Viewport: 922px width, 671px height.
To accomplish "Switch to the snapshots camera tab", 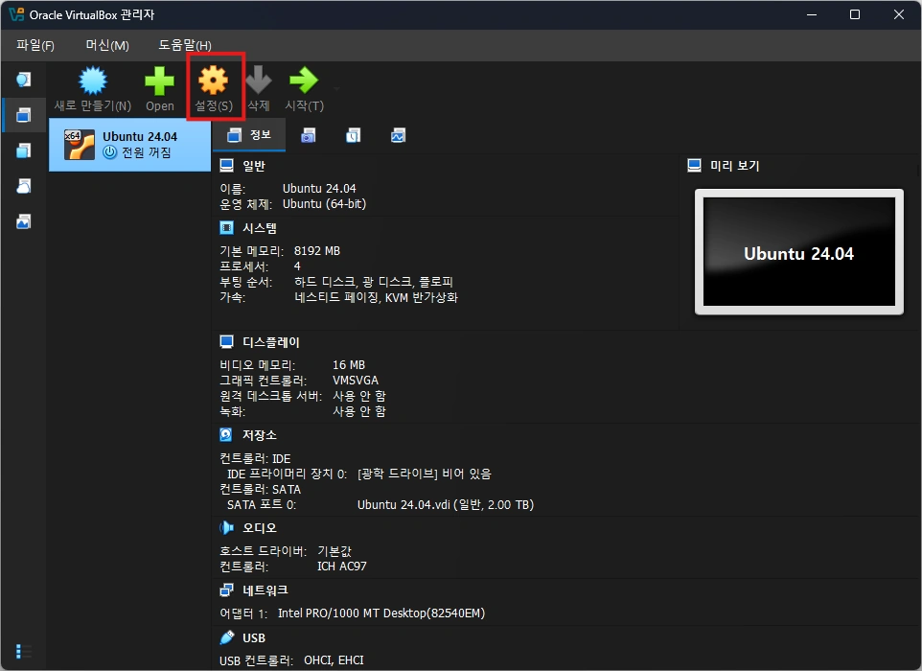I will coord(308,136).
